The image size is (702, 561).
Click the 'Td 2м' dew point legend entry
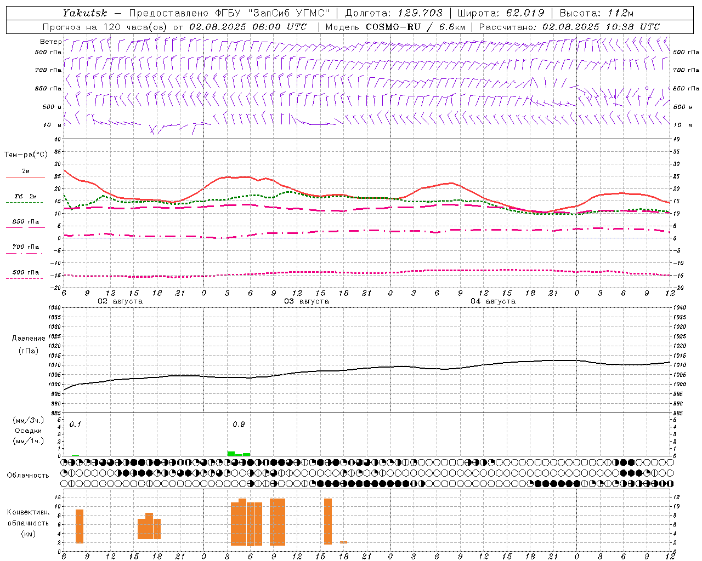26,196
